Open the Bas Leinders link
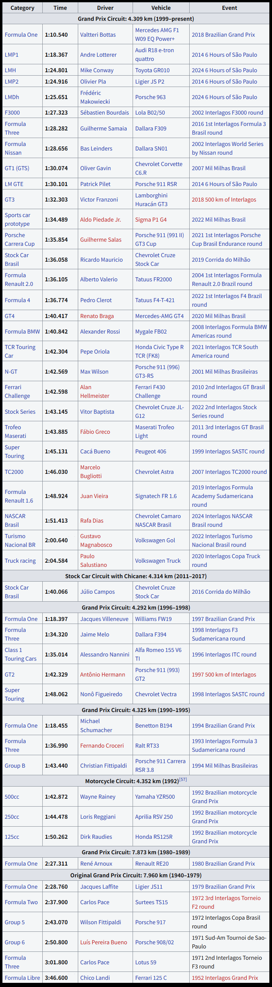Image resolution: width=272 pixels, height=987 pixels. [x=96, y=149]
